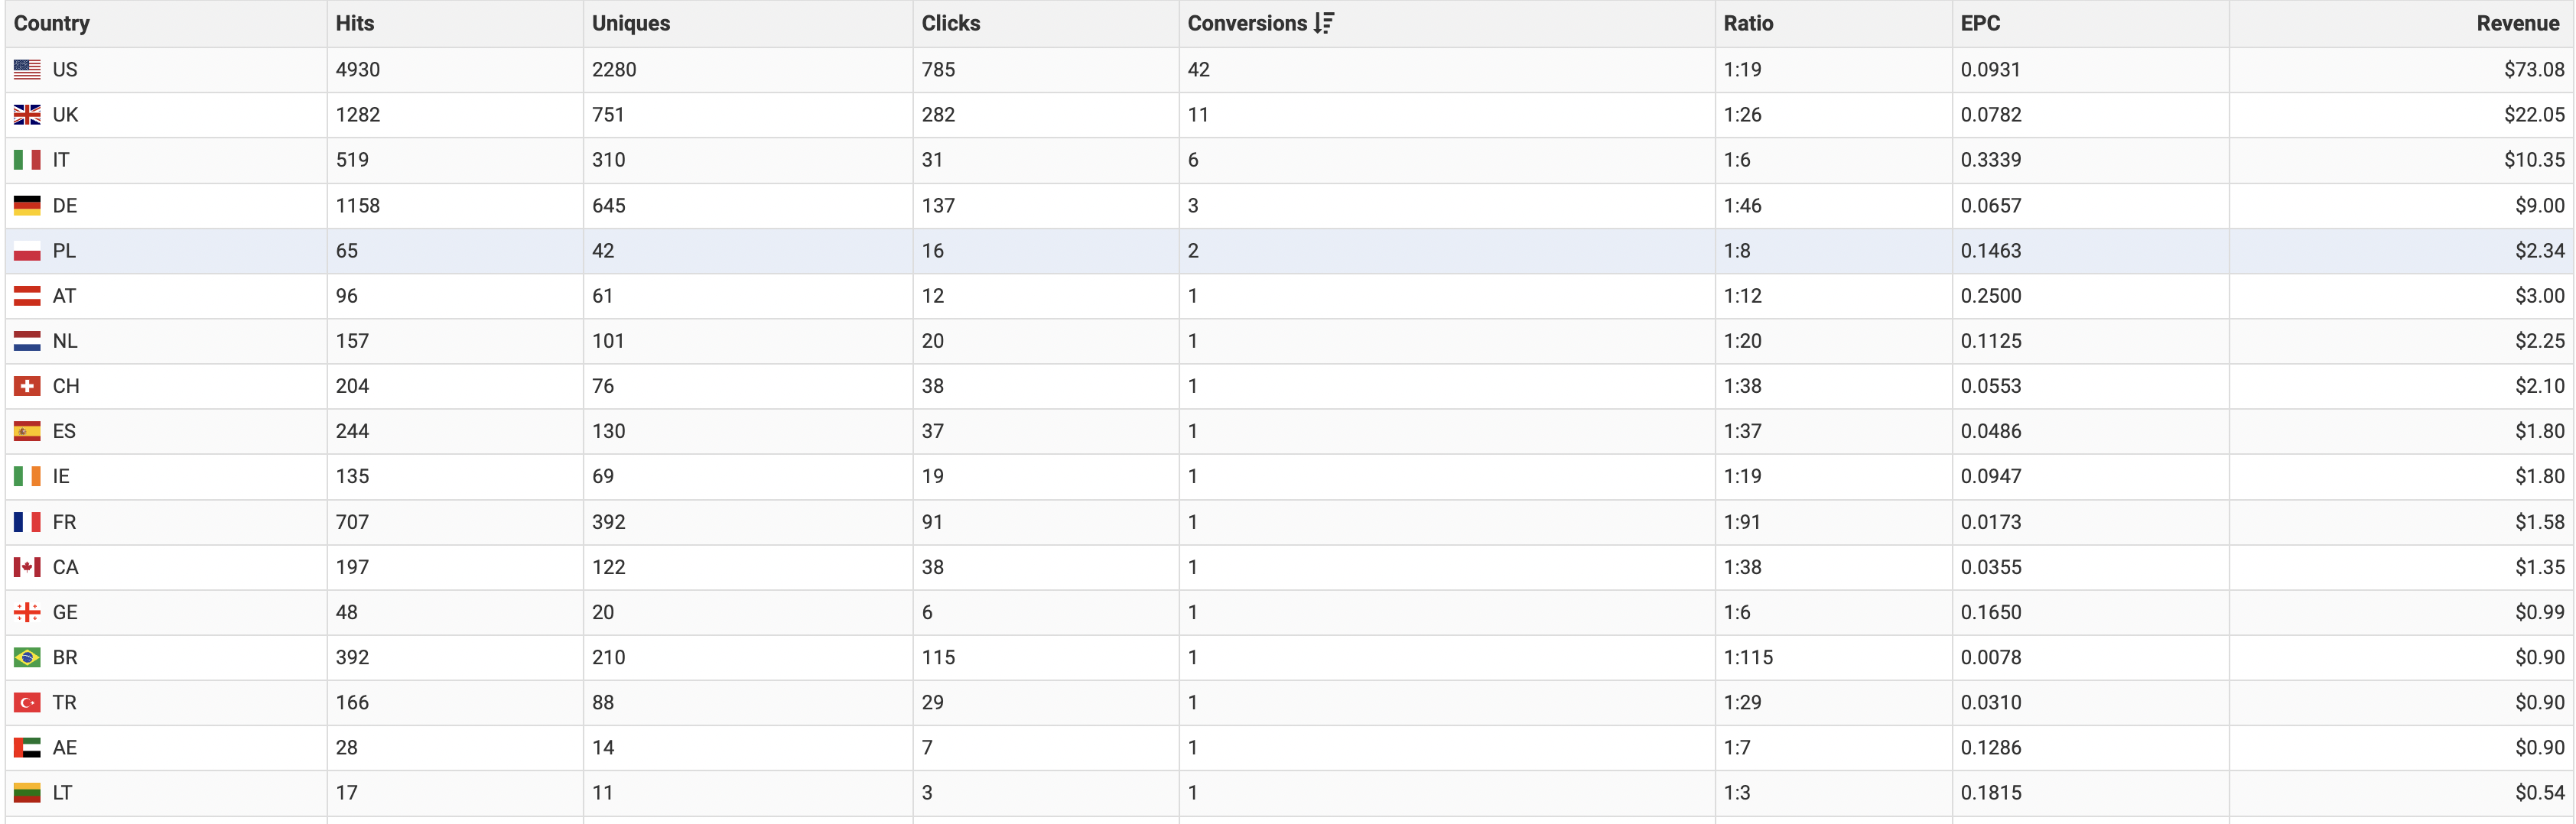Click the Canada flag icon
The height and width of the screenshot is (824, 2576).
[27, 567]
